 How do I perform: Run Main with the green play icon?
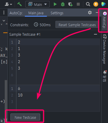pyautogui.click(x=55, y=4)
